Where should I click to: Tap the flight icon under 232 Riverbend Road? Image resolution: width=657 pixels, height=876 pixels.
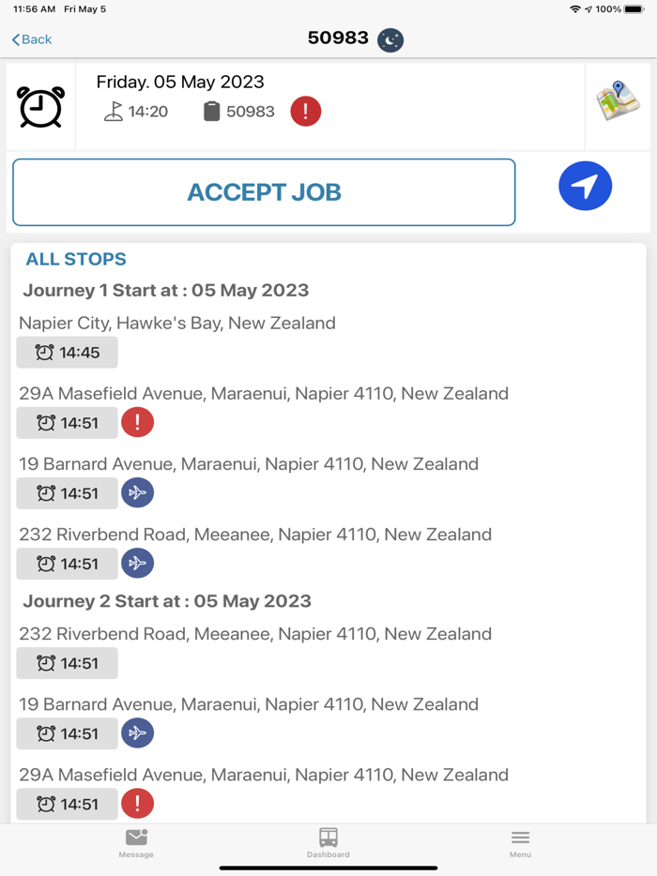(137, 563)
